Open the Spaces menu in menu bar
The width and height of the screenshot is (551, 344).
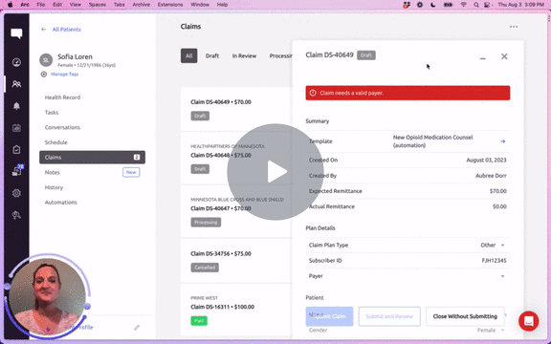(98, 5)
